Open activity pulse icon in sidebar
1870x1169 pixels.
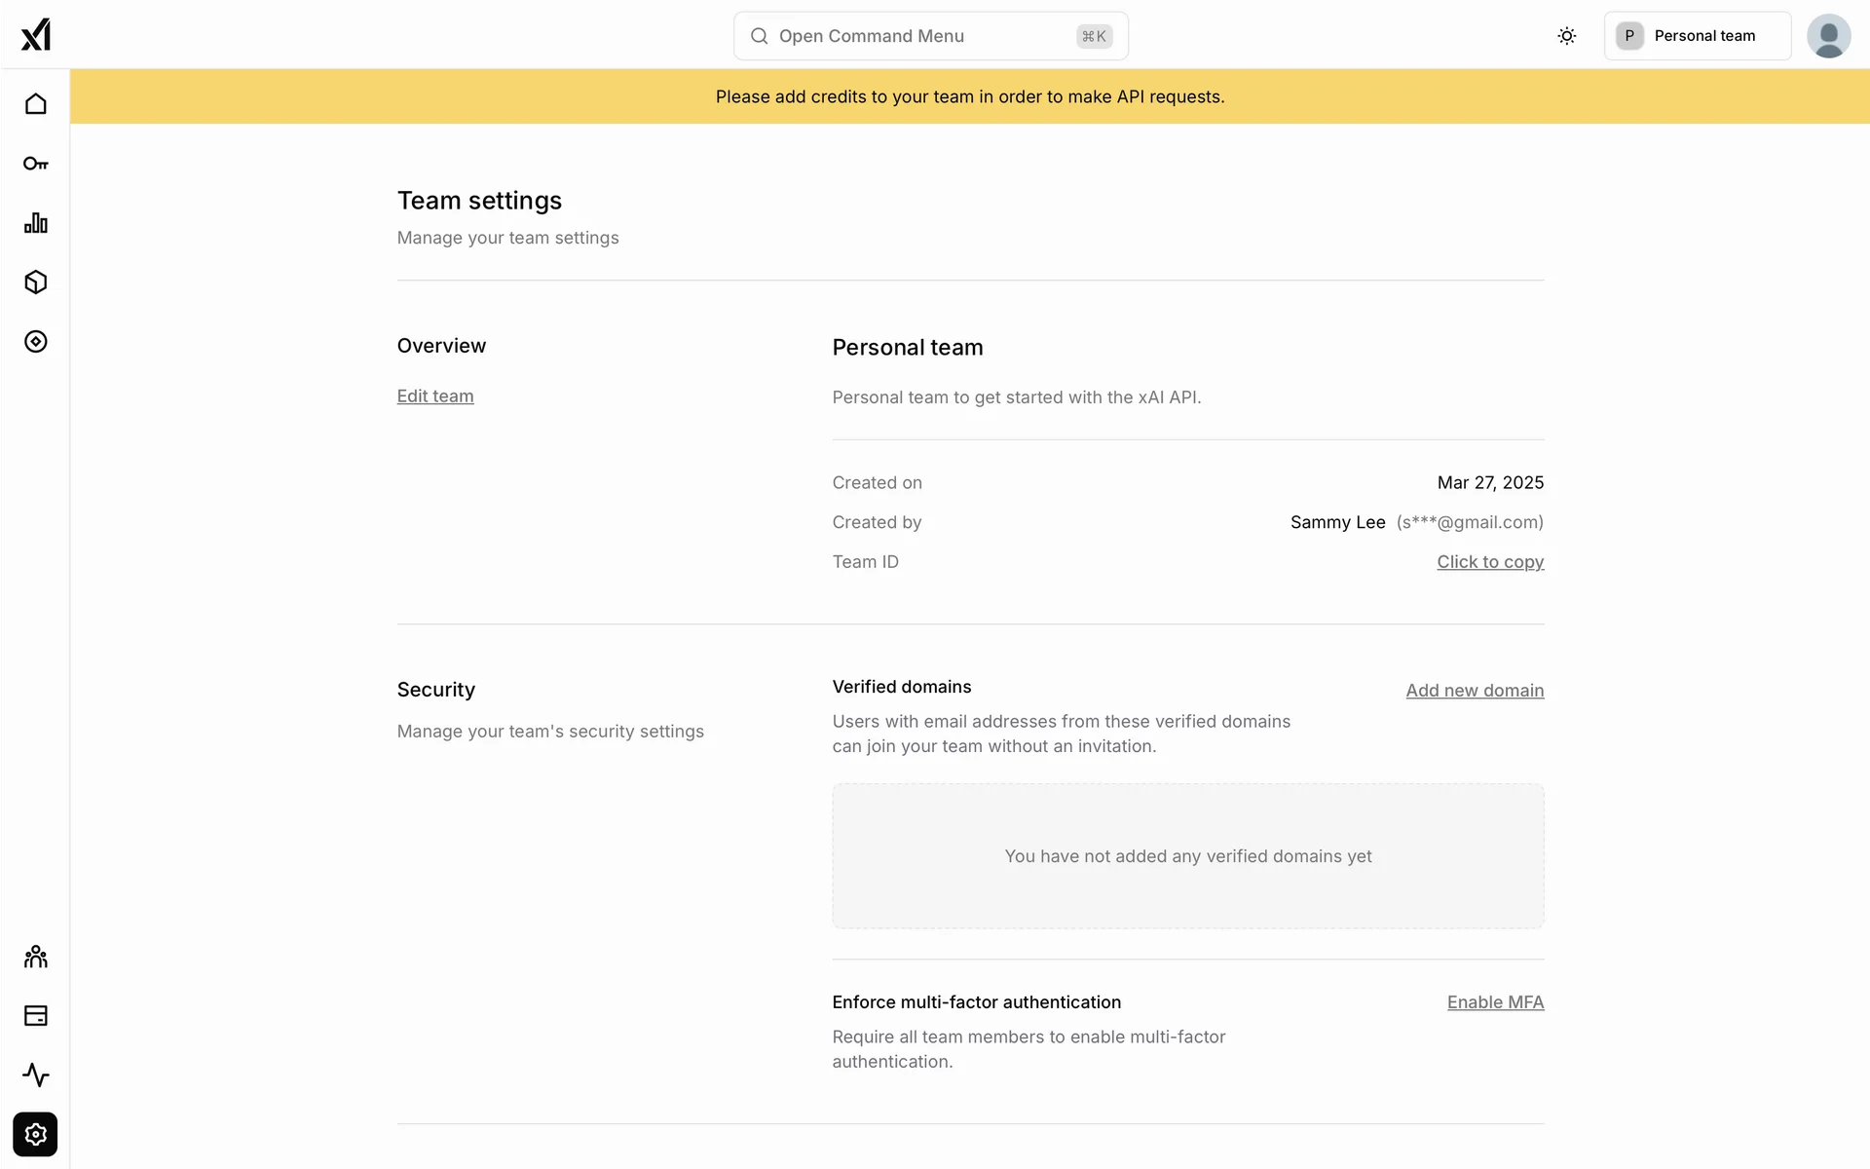coord(36,1075)
